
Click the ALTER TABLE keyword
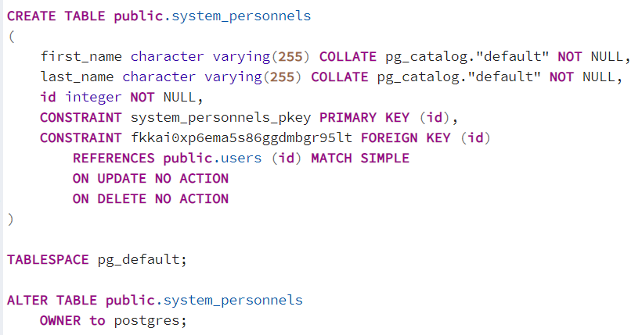tap(52, 301)
